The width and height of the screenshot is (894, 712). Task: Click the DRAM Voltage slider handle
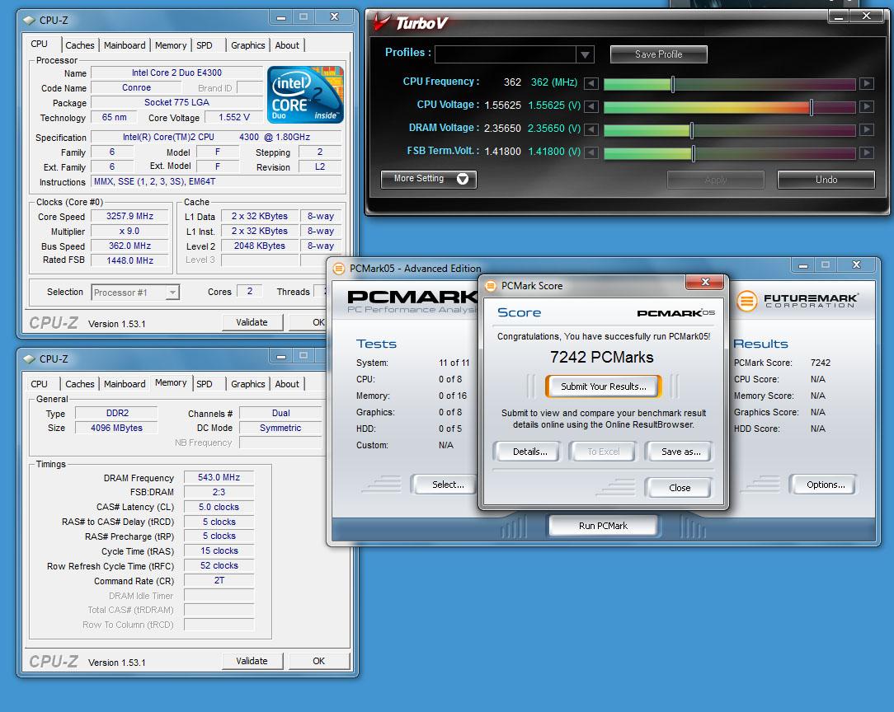click(692, 130)
